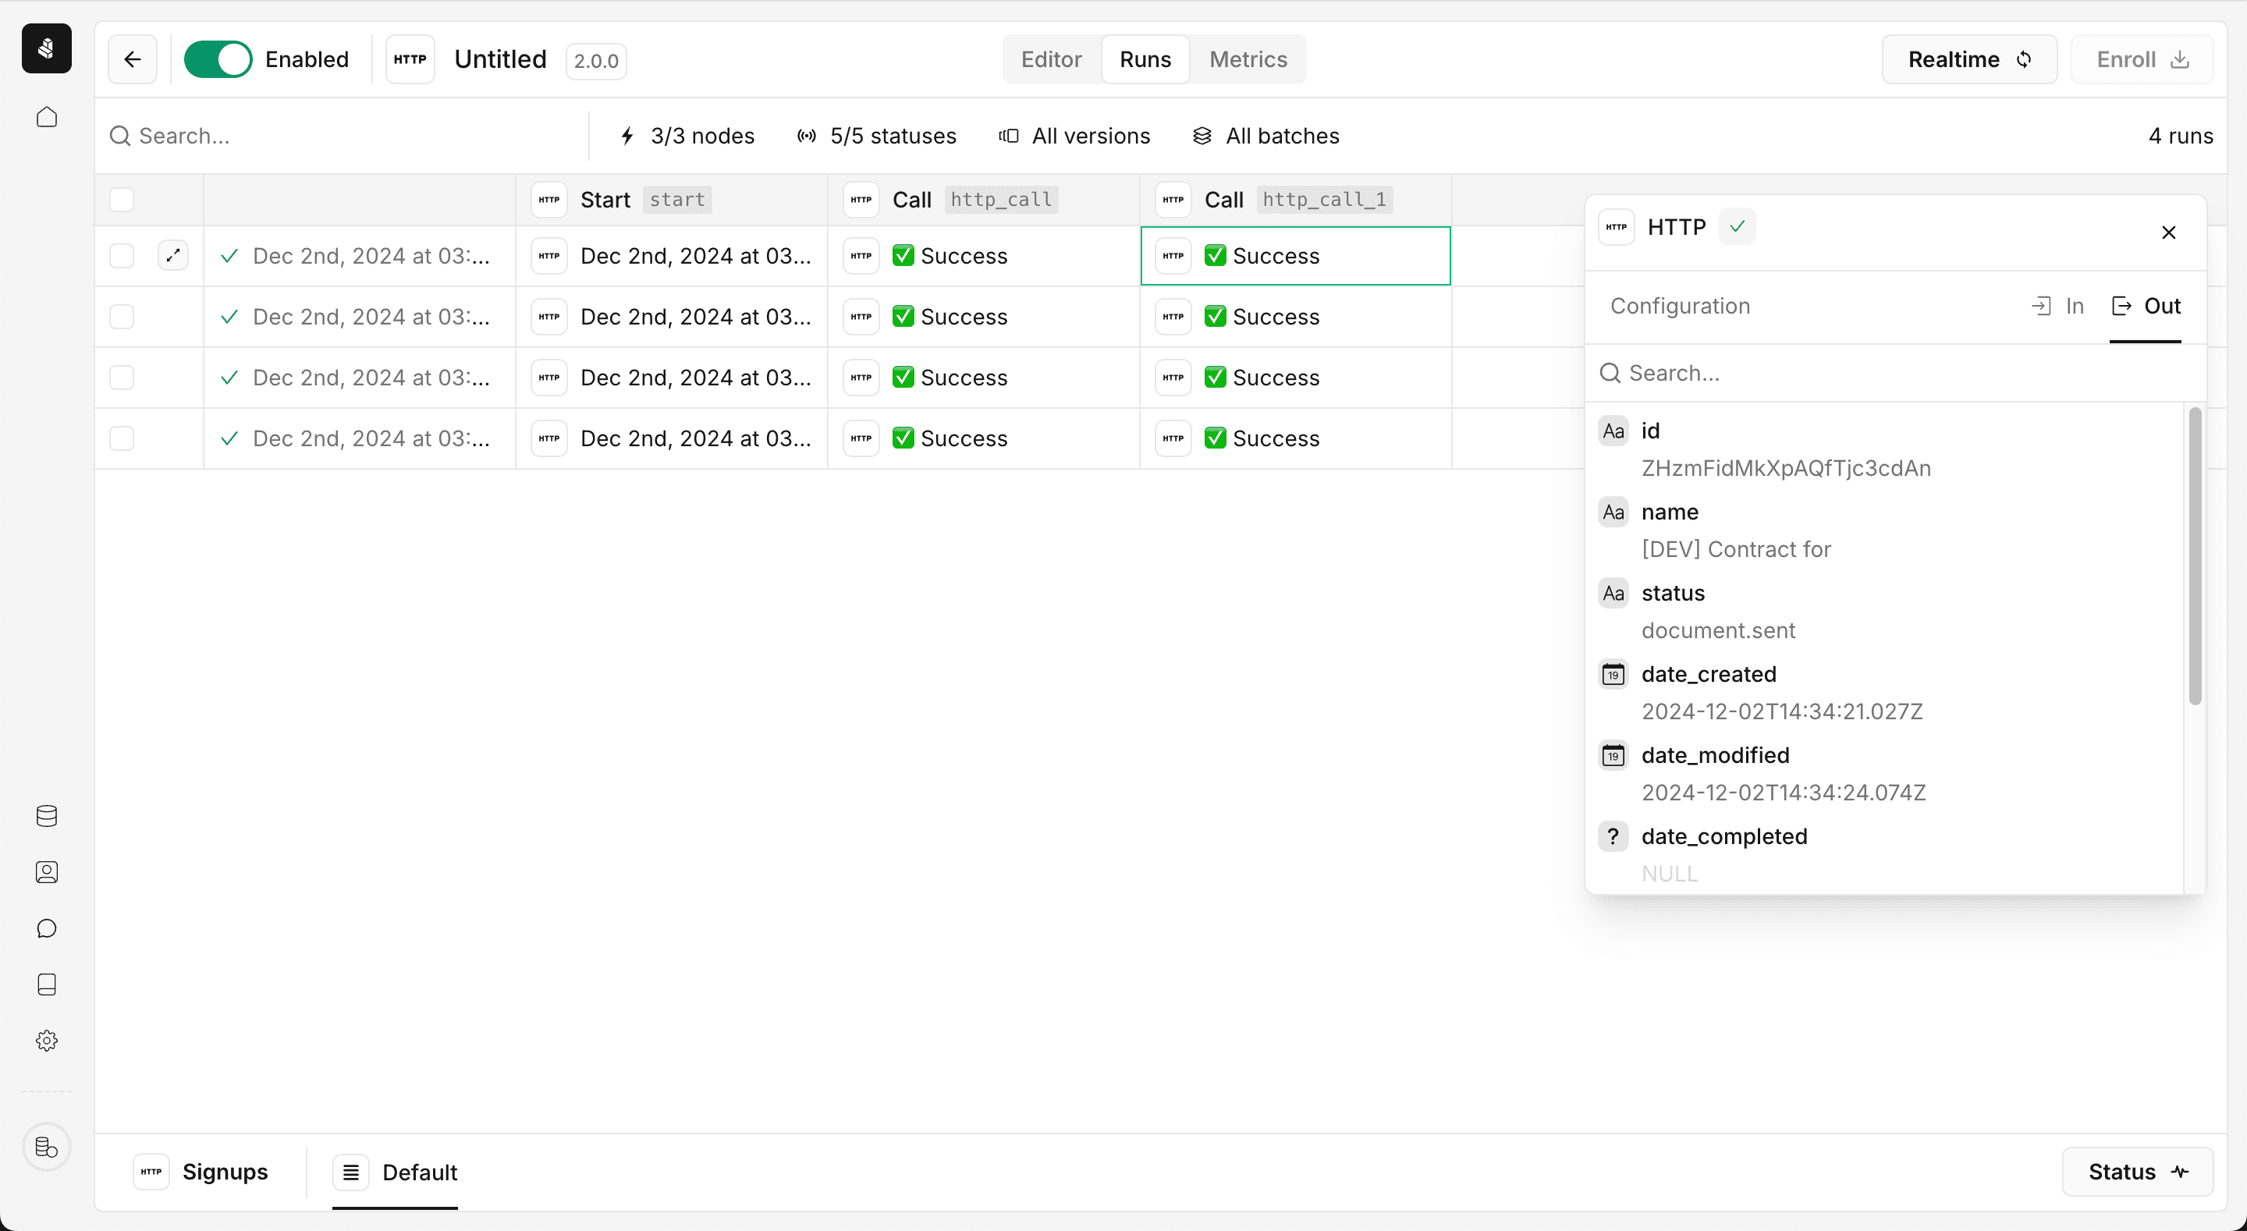Click the Untitled workflow title
2247x1231 pixels.
point(501,59)
